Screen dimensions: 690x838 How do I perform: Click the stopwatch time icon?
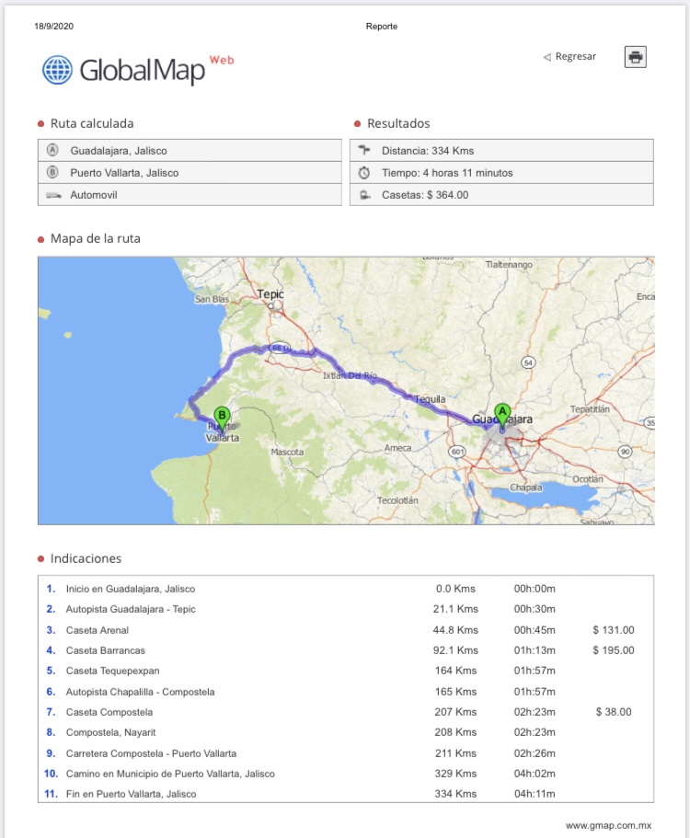(x=364, y=172)
